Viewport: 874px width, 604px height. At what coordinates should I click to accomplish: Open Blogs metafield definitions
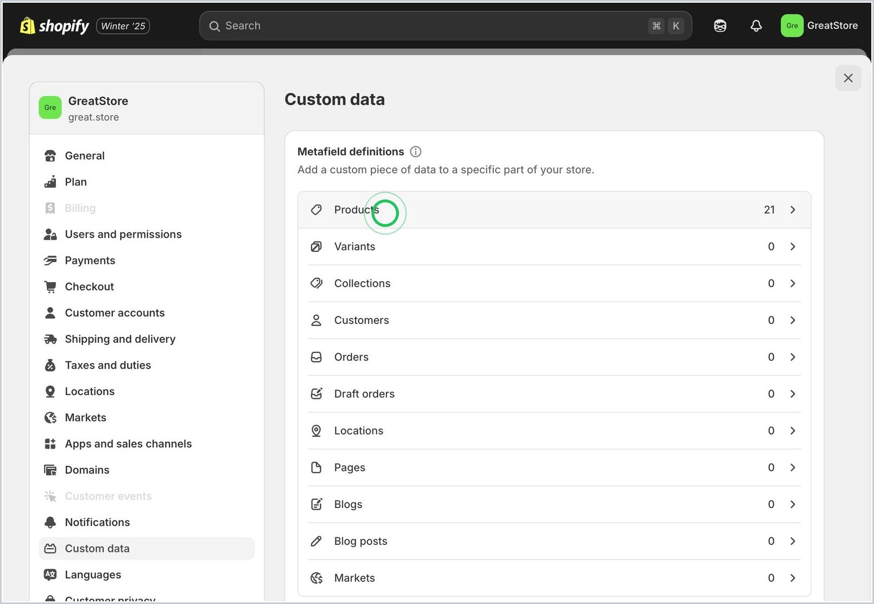pyautogui.click(x=554, y=504)
